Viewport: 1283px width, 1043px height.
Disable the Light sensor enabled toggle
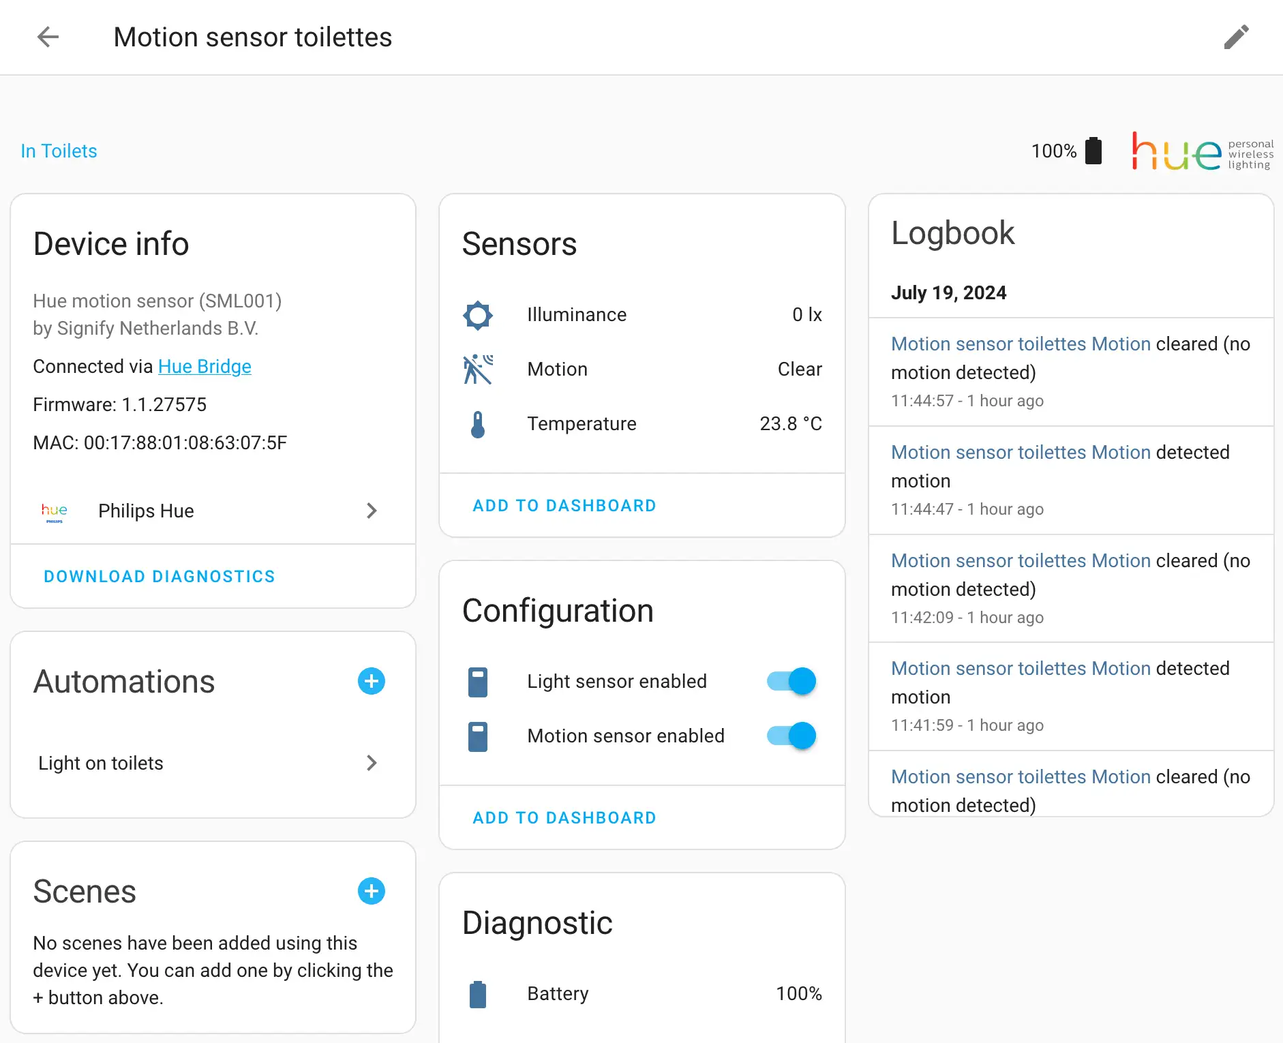[x=791, y=681]
